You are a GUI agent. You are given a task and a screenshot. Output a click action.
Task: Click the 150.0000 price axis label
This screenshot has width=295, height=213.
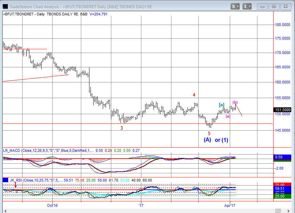point(282,114)
